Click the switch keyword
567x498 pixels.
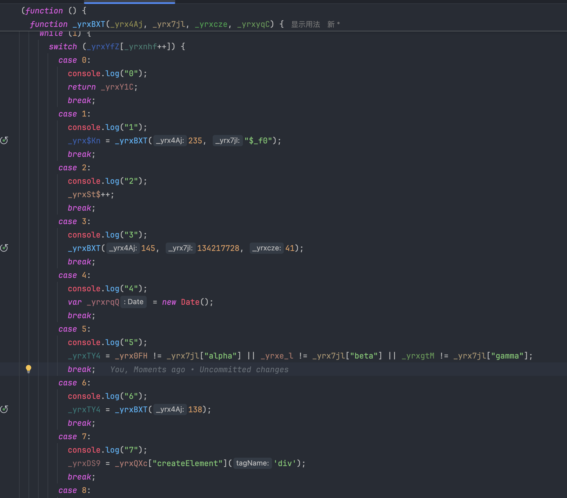[x=63, y=46]
